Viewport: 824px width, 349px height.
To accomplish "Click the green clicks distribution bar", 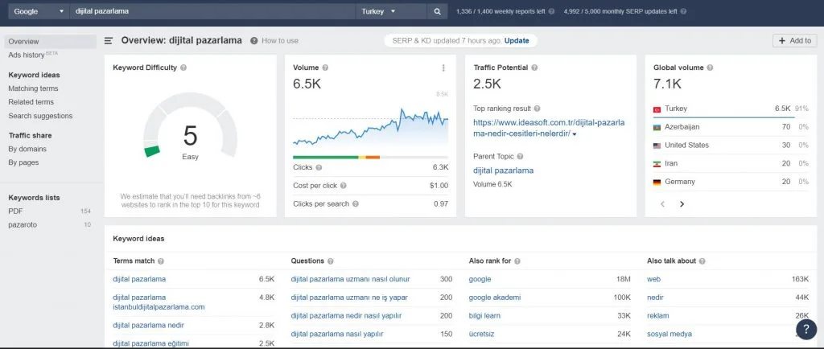I will coord(325,157).
